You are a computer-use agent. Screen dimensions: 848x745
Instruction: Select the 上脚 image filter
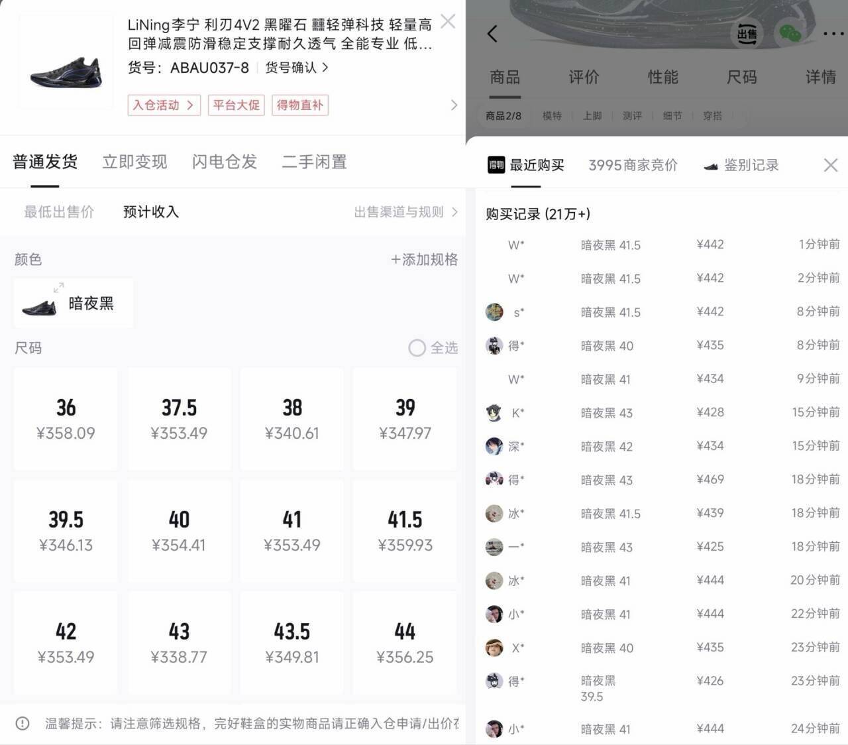(592, 116)
